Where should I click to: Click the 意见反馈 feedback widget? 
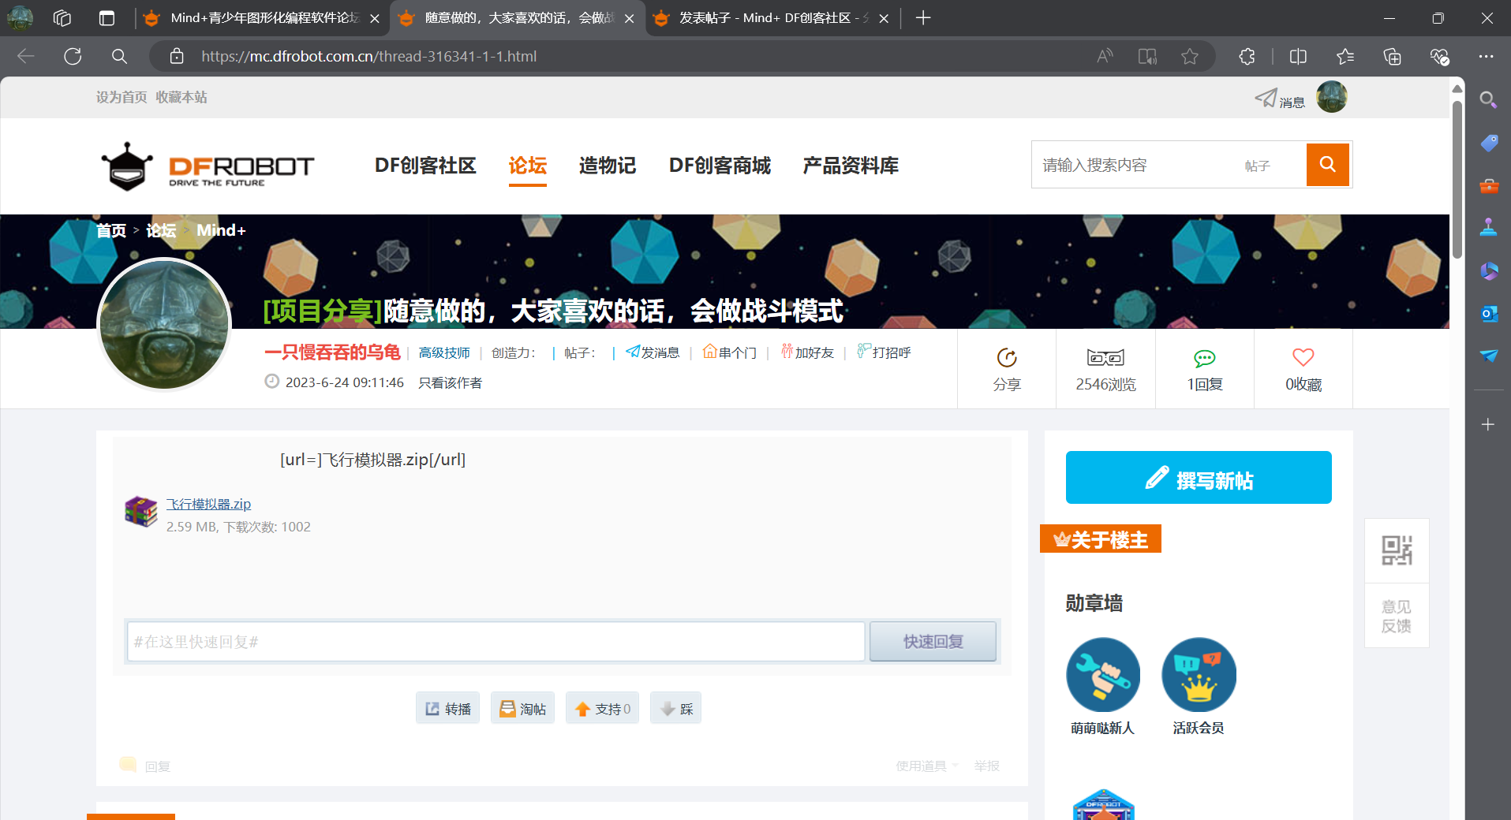click(1397, 616)
